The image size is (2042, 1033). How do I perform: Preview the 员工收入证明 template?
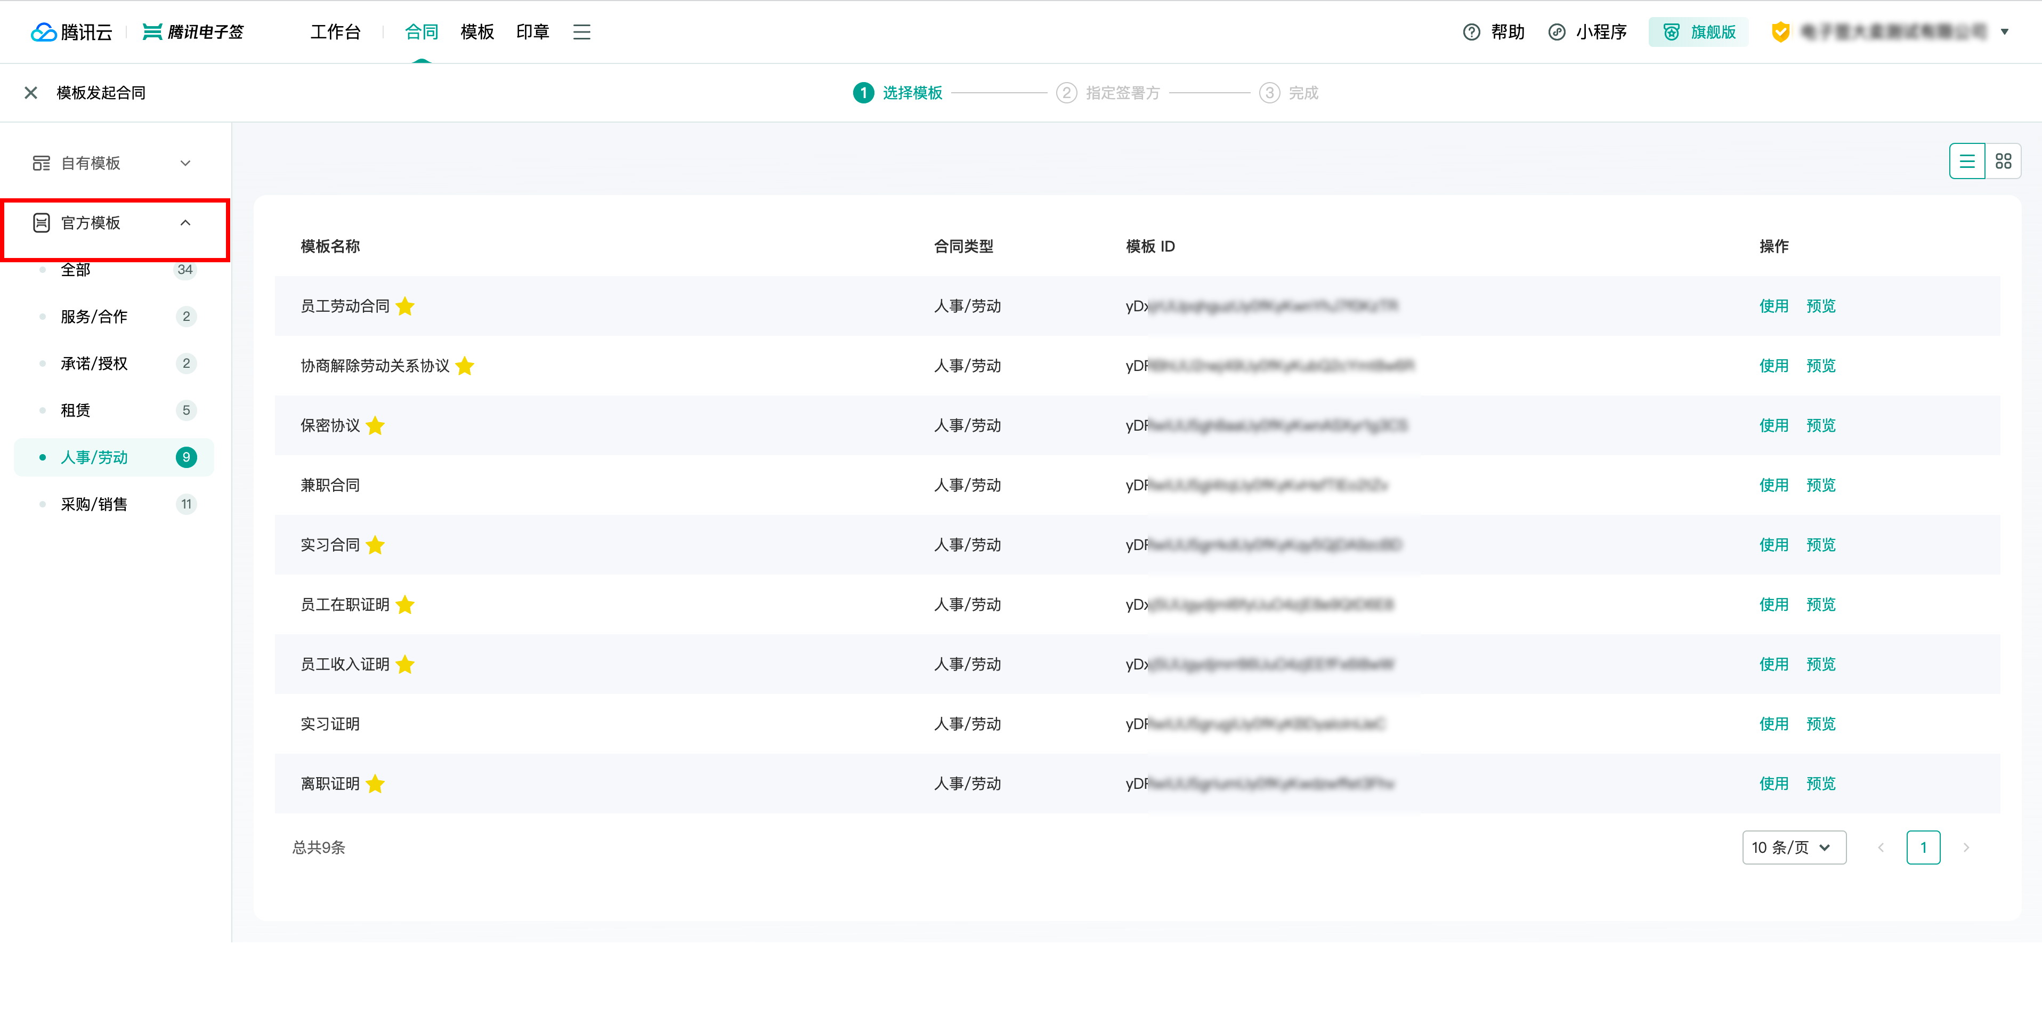coord(1821,664)
